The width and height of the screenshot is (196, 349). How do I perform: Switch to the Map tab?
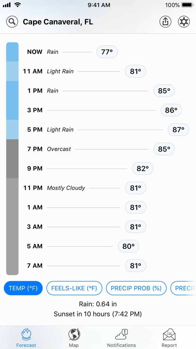74,338
